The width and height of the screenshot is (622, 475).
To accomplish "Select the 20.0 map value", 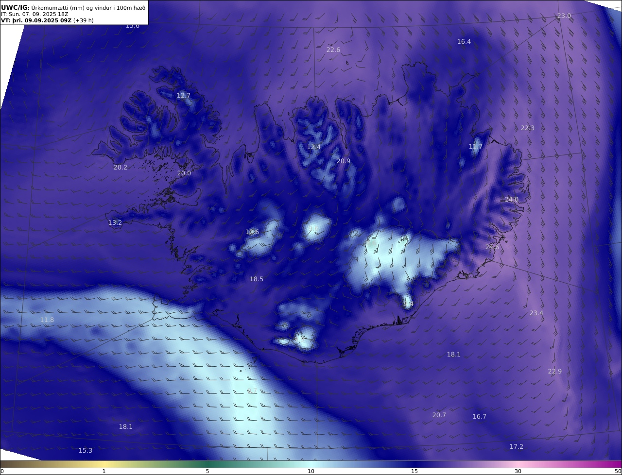I will (184, 173).
